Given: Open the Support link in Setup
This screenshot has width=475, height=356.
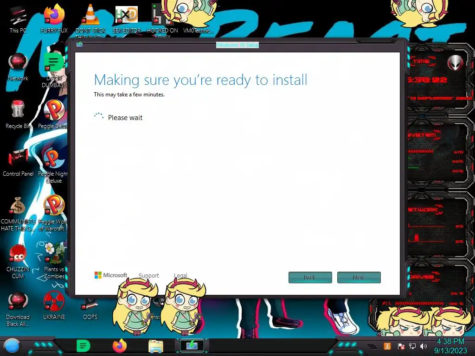Looking at the screenshot, I should (149, 275).
